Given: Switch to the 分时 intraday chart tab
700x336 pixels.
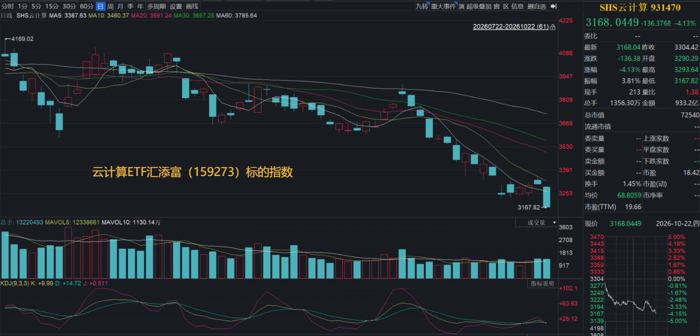Looking at the screenshot, I should coord(8,7).
